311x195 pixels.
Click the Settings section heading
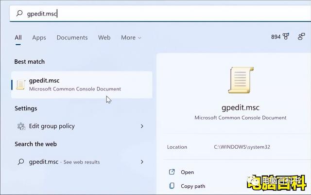point(26,108)
